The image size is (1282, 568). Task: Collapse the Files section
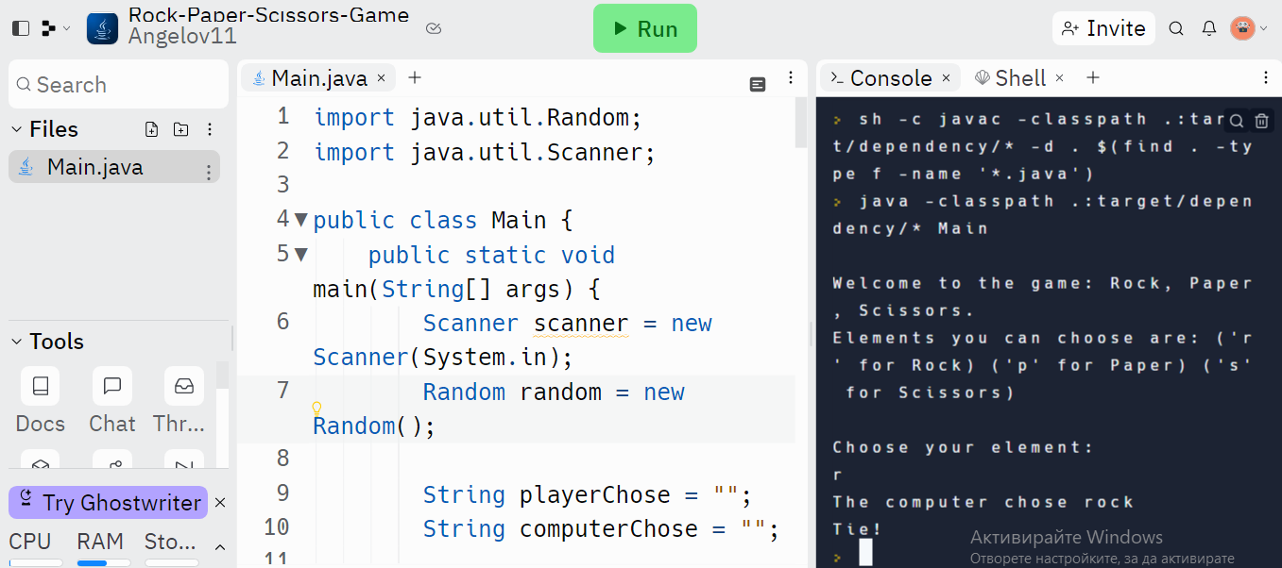tap(13, 128)
